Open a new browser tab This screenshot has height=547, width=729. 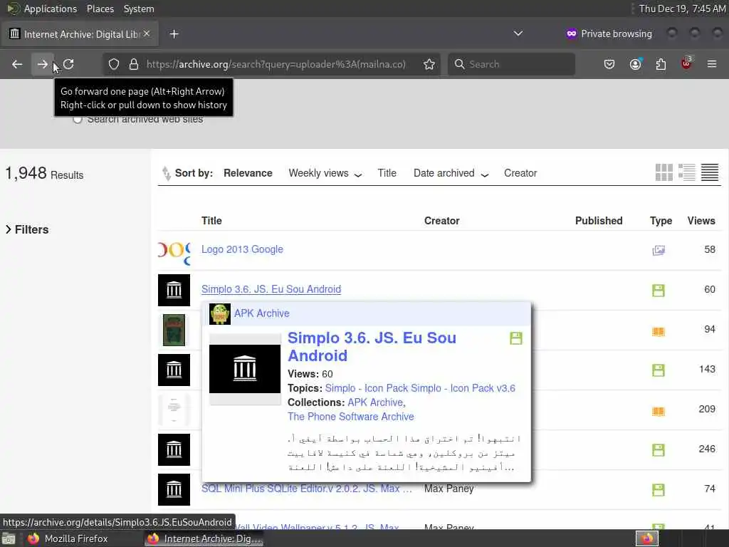click(x=174, y=34)
